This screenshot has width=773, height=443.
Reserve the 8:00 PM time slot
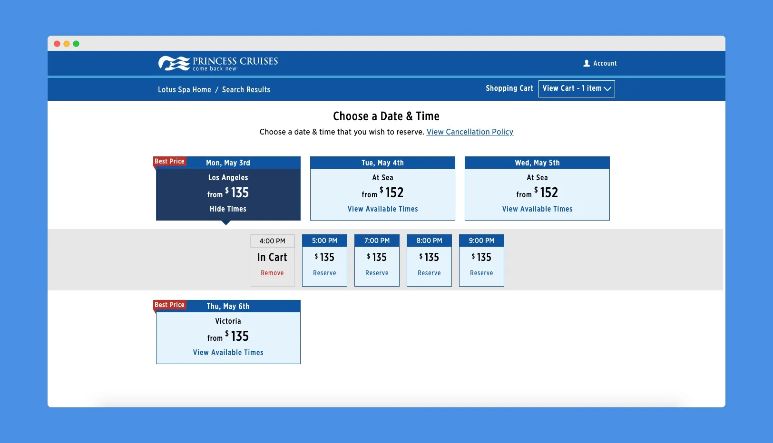(x=429, y=273)
